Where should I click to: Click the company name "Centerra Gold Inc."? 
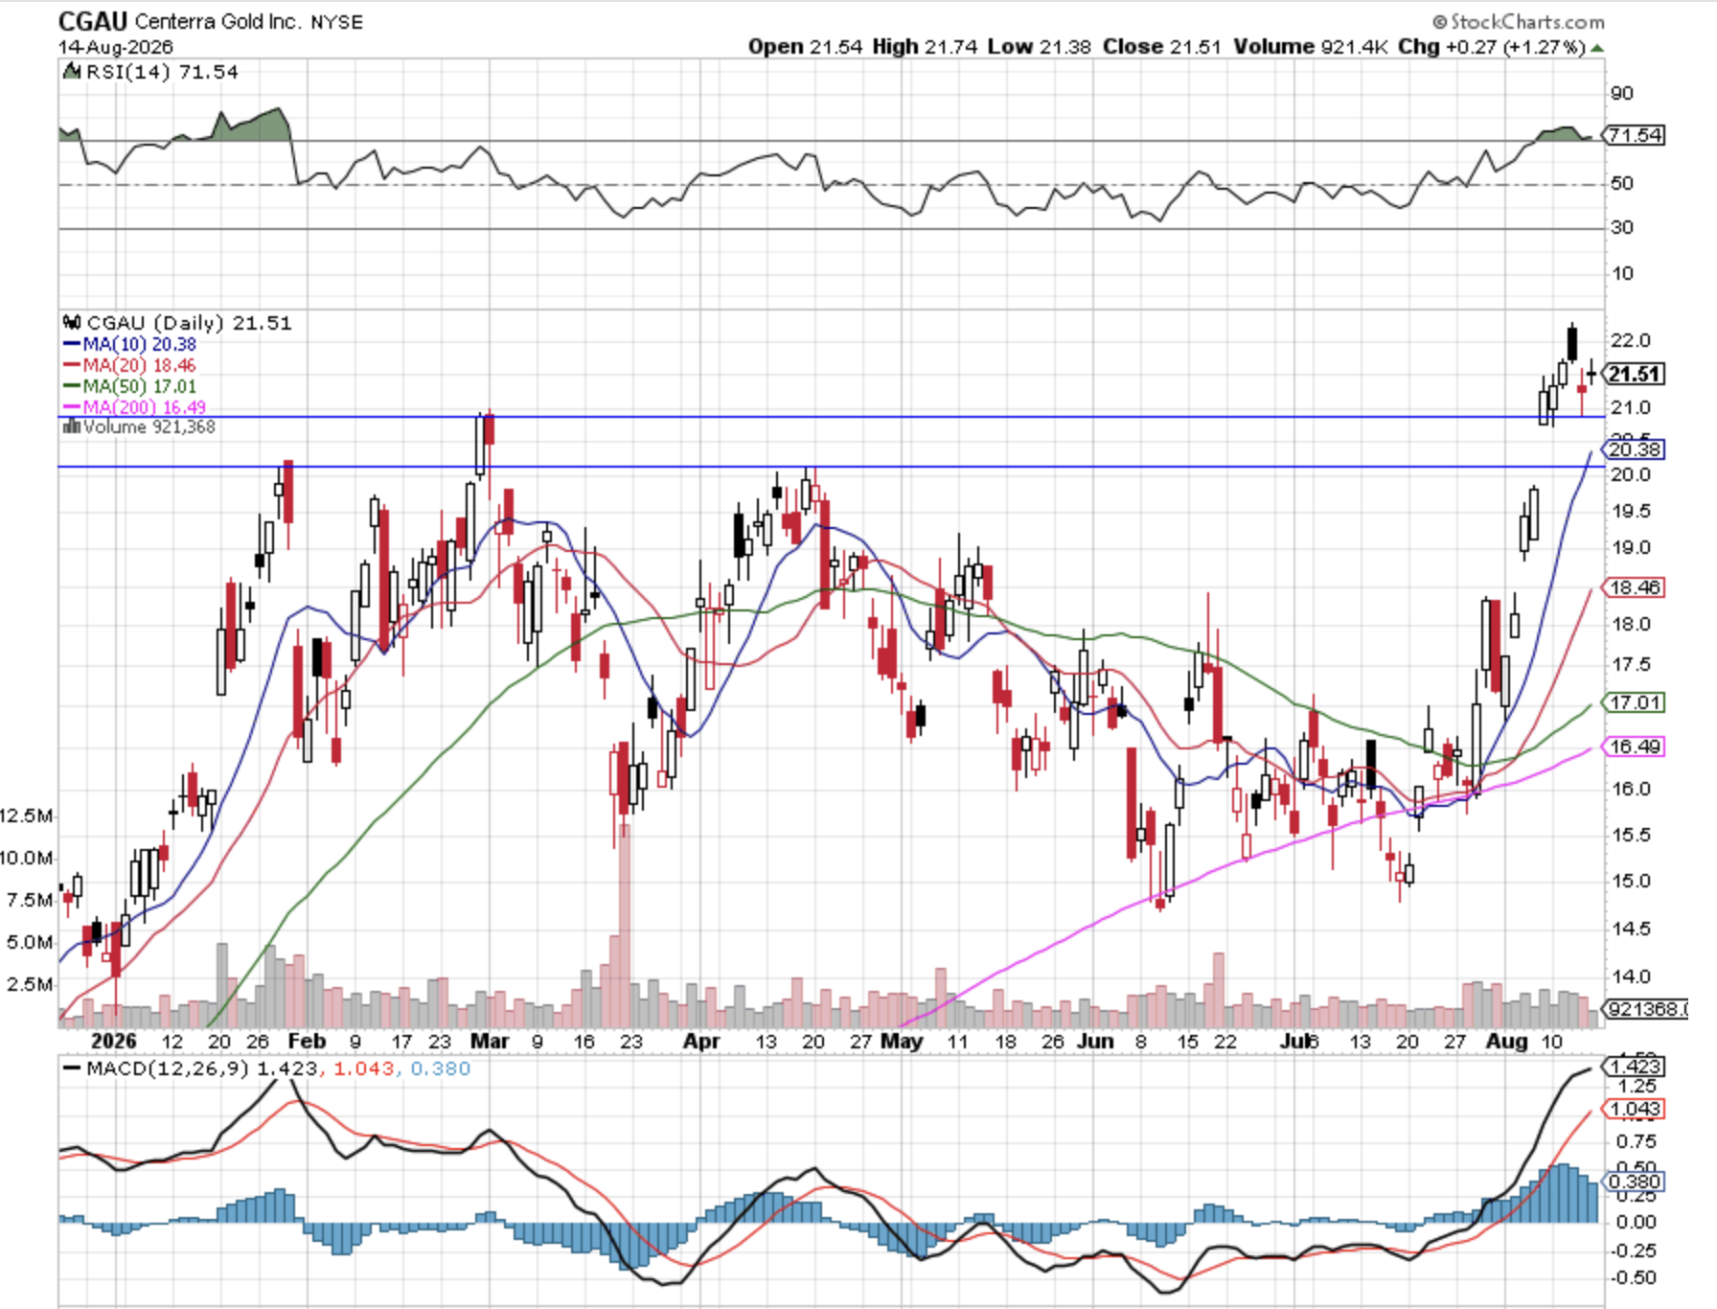(217, 21)
